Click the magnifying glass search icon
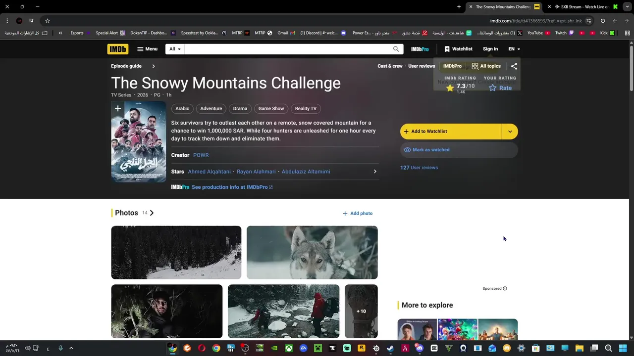This screenshot has height=356, width=634. (x=396, y=49)
